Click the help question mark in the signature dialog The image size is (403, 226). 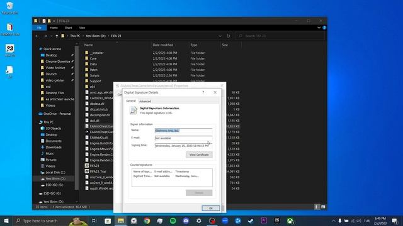203,92
